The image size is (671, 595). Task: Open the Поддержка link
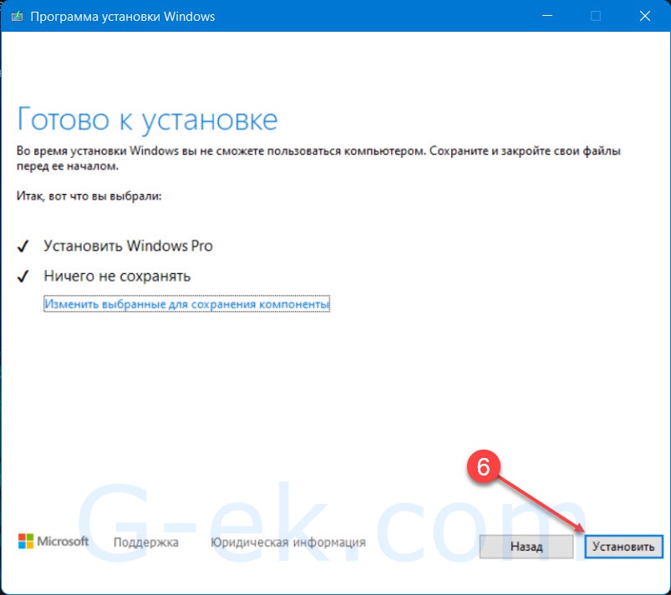tap(146, 542)
